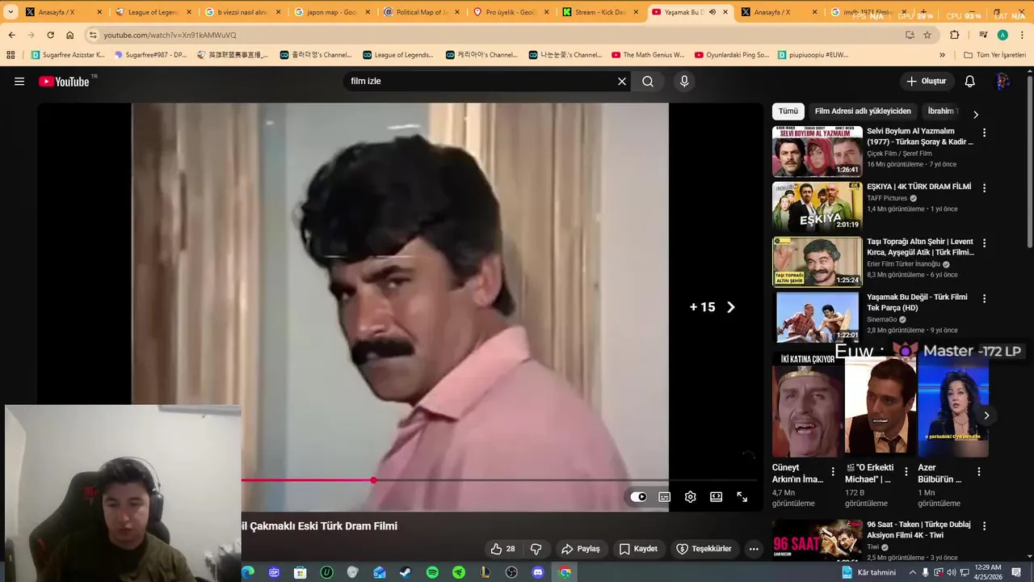1034x582 pixels.
Task: Open options for Selvi Boylum video
Action: point(984,133)
